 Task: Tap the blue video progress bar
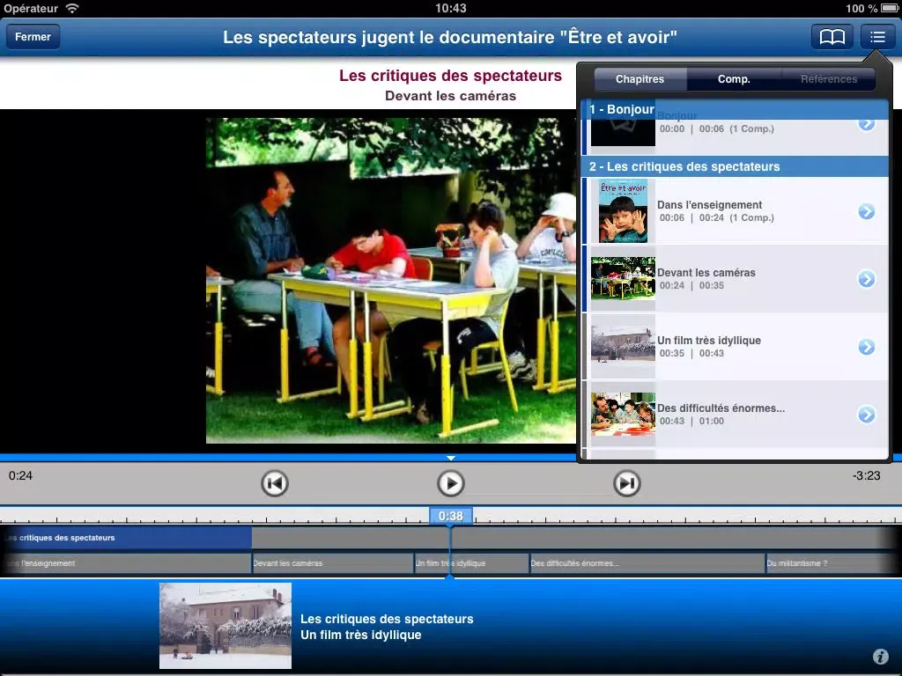pos(288,458)
